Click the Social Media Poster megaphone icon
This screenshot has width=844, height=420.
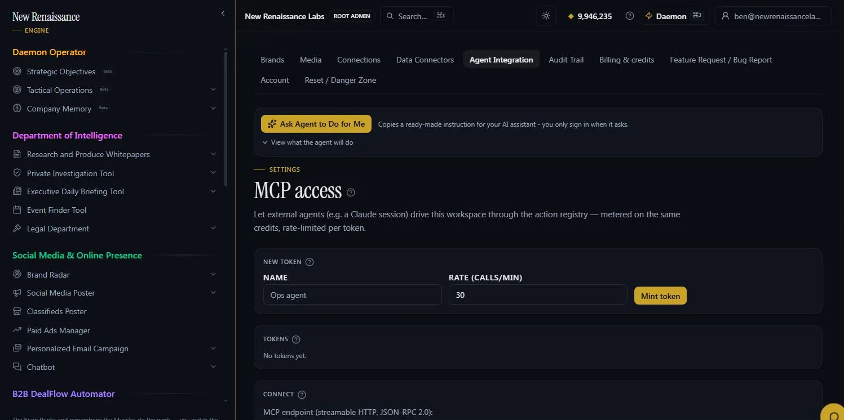17,293
